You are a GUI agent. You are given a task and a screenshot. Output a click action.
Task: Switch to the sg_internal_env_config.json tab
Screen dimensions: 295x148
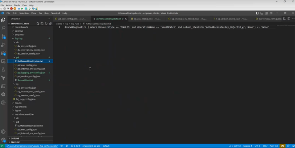click(189, 19)
